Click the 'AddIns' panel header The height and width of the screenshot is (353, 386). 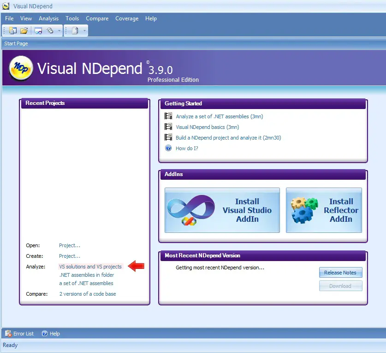tap(263, 174)
